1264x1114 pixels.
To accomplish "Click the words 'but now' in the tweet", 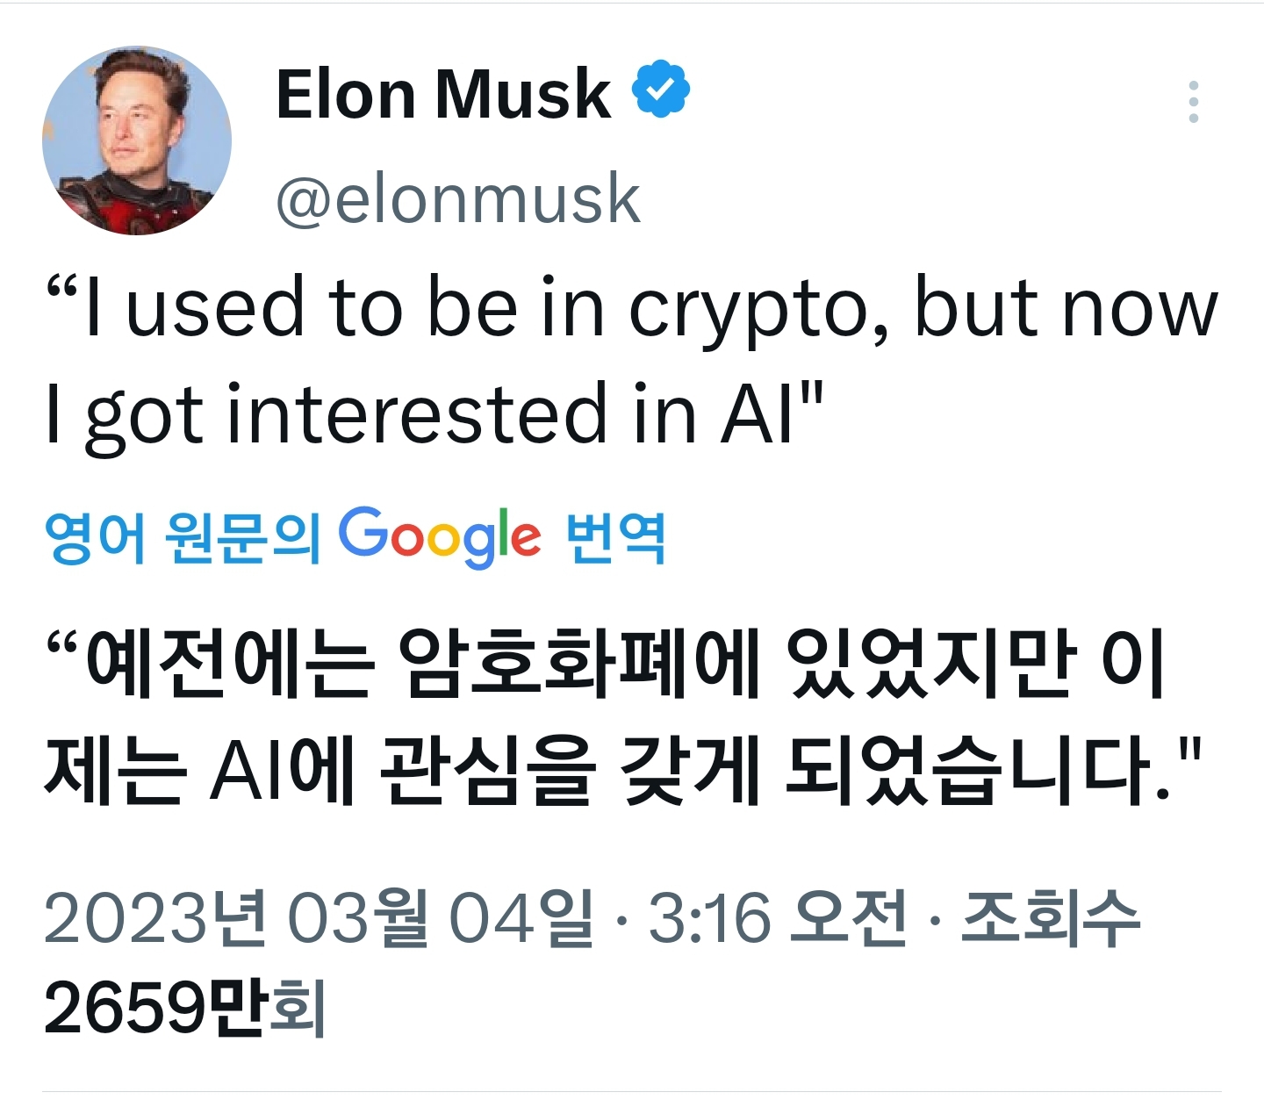I will [1066, 309].
